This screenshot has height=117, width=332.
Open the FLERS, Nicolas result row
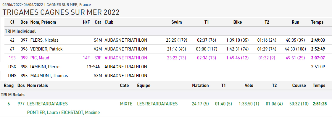coord(166,40)
